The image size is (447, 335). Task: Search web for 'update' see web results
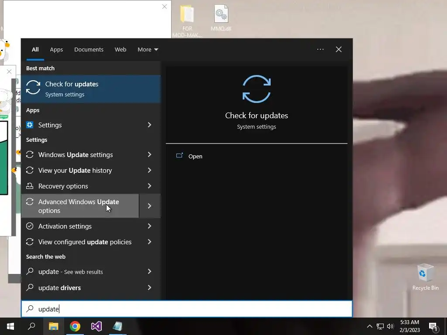coord(80,272)
